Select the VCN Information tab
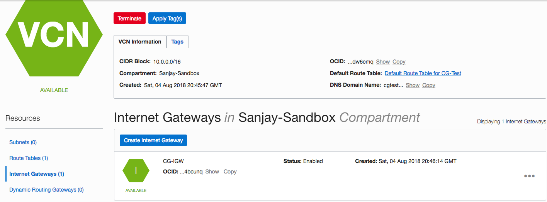Screen dimensions: 547x202 coord(140,42)
